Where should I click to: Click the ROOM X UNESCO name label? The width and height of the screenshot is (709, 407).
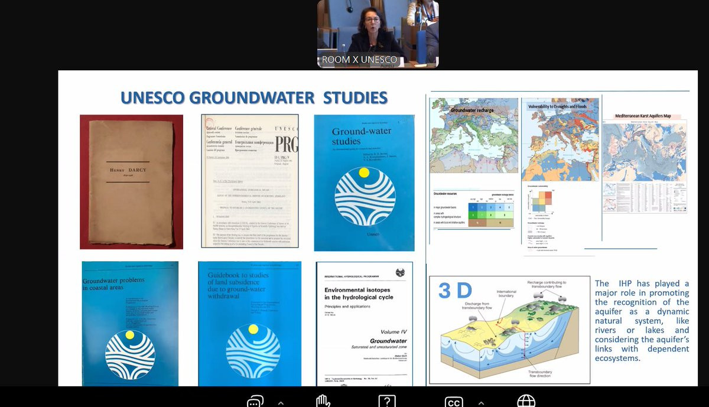359,60
